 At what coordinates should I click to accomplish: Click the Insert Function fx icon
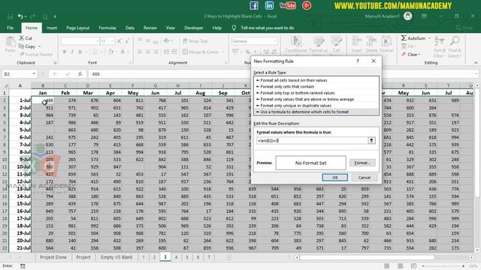80,73
